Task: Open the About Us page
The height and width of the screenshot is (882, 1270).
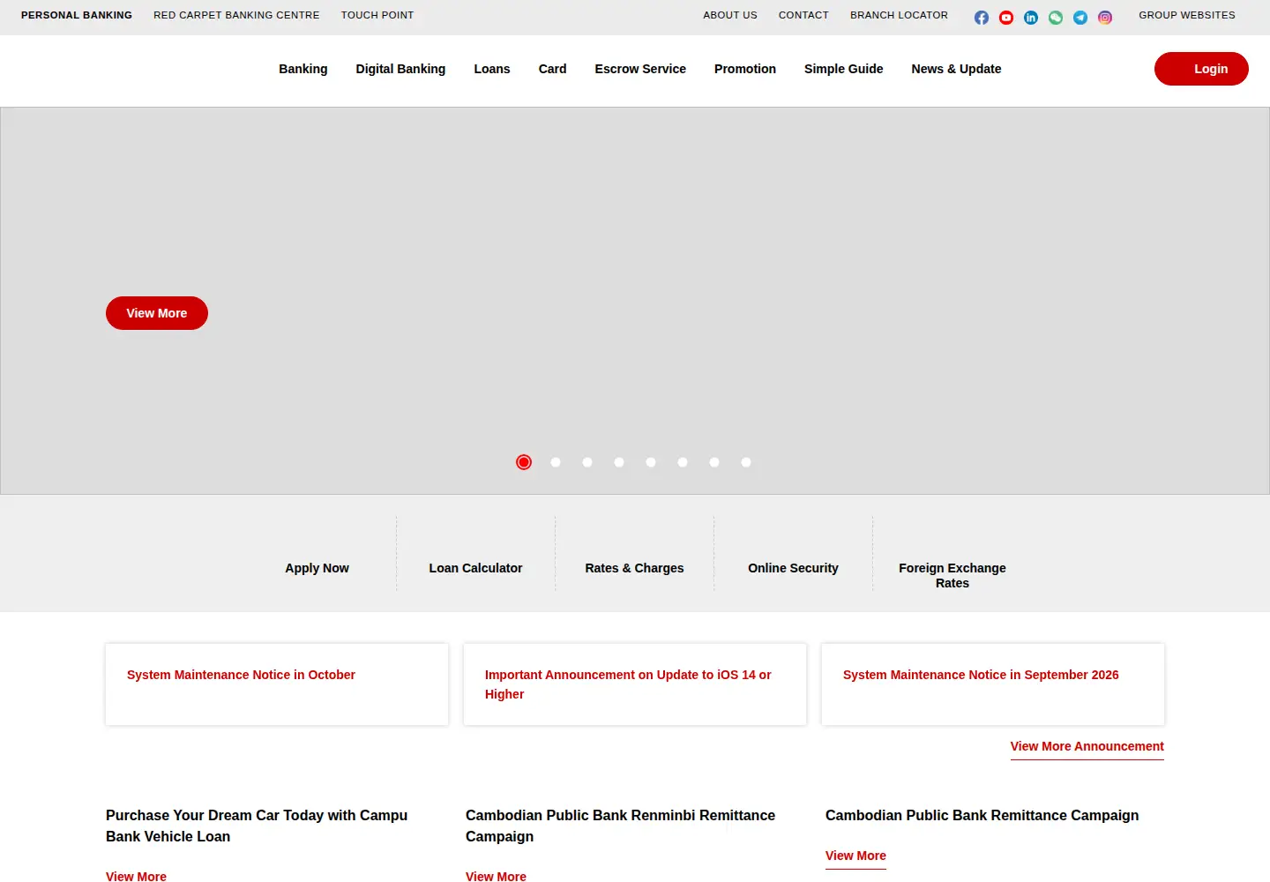Action: pyautogui.click(x=730, y=15)
